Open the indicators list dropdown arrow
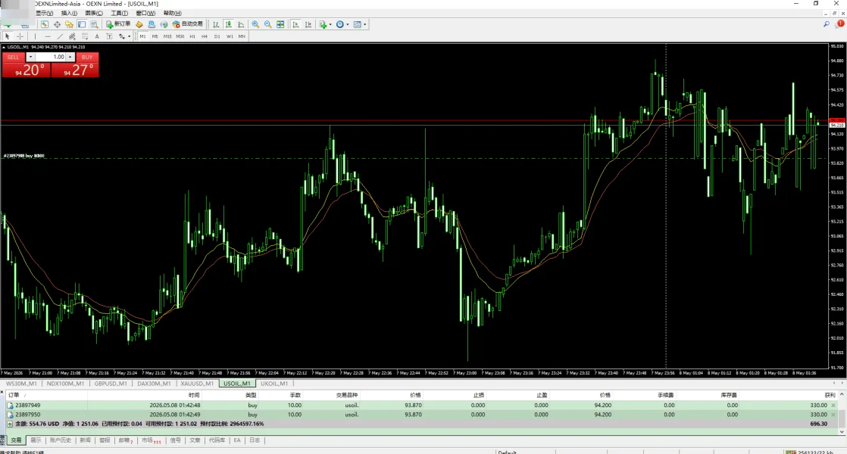This screenshot has width=847, height=454. 330,24
